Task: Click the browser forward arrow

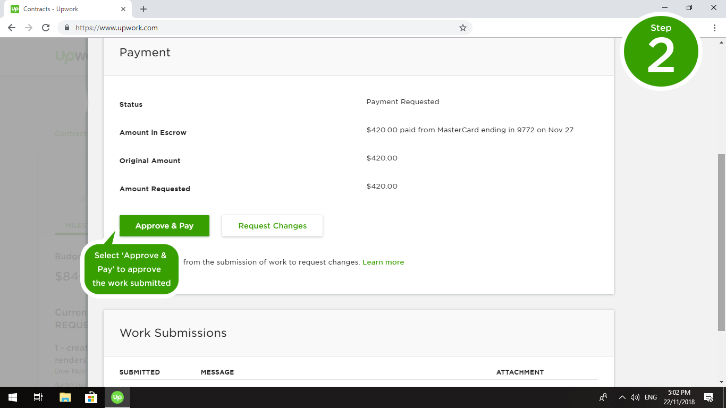Action: [x=29, y=28]
